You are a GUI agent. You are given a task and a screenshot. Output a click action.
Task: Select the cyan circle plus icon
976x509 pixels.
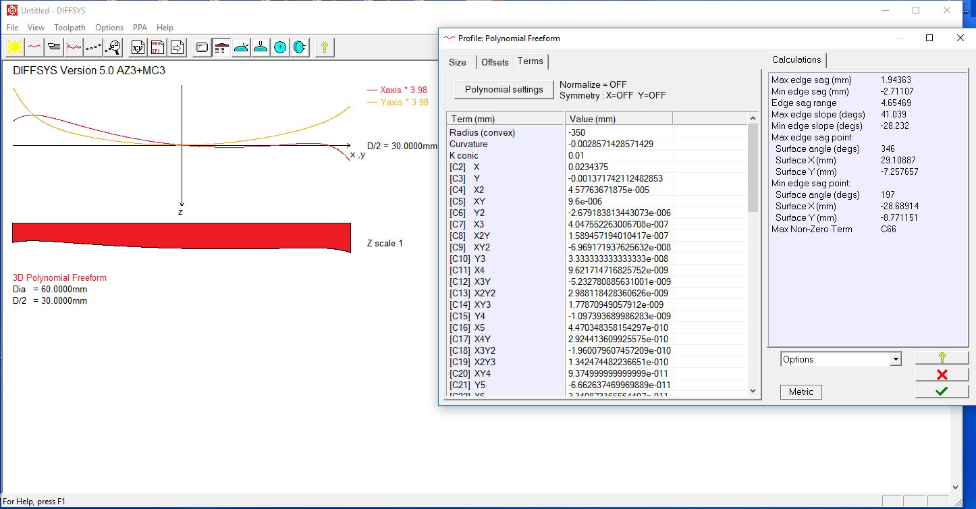click(x=280, y=47)
